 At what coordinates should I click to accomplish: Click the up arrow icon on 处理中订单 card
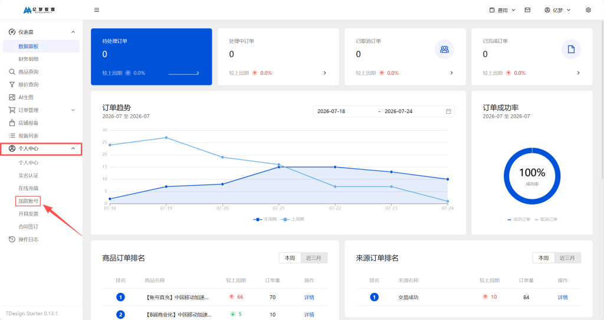[x=255, y=72]
